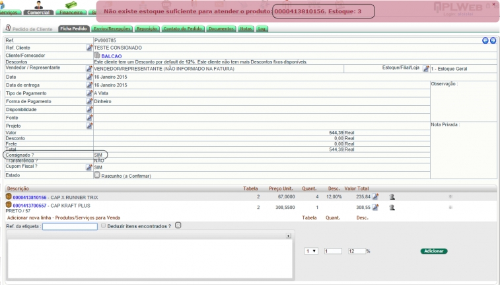Open product link 0001413700557

pos(30,206)
